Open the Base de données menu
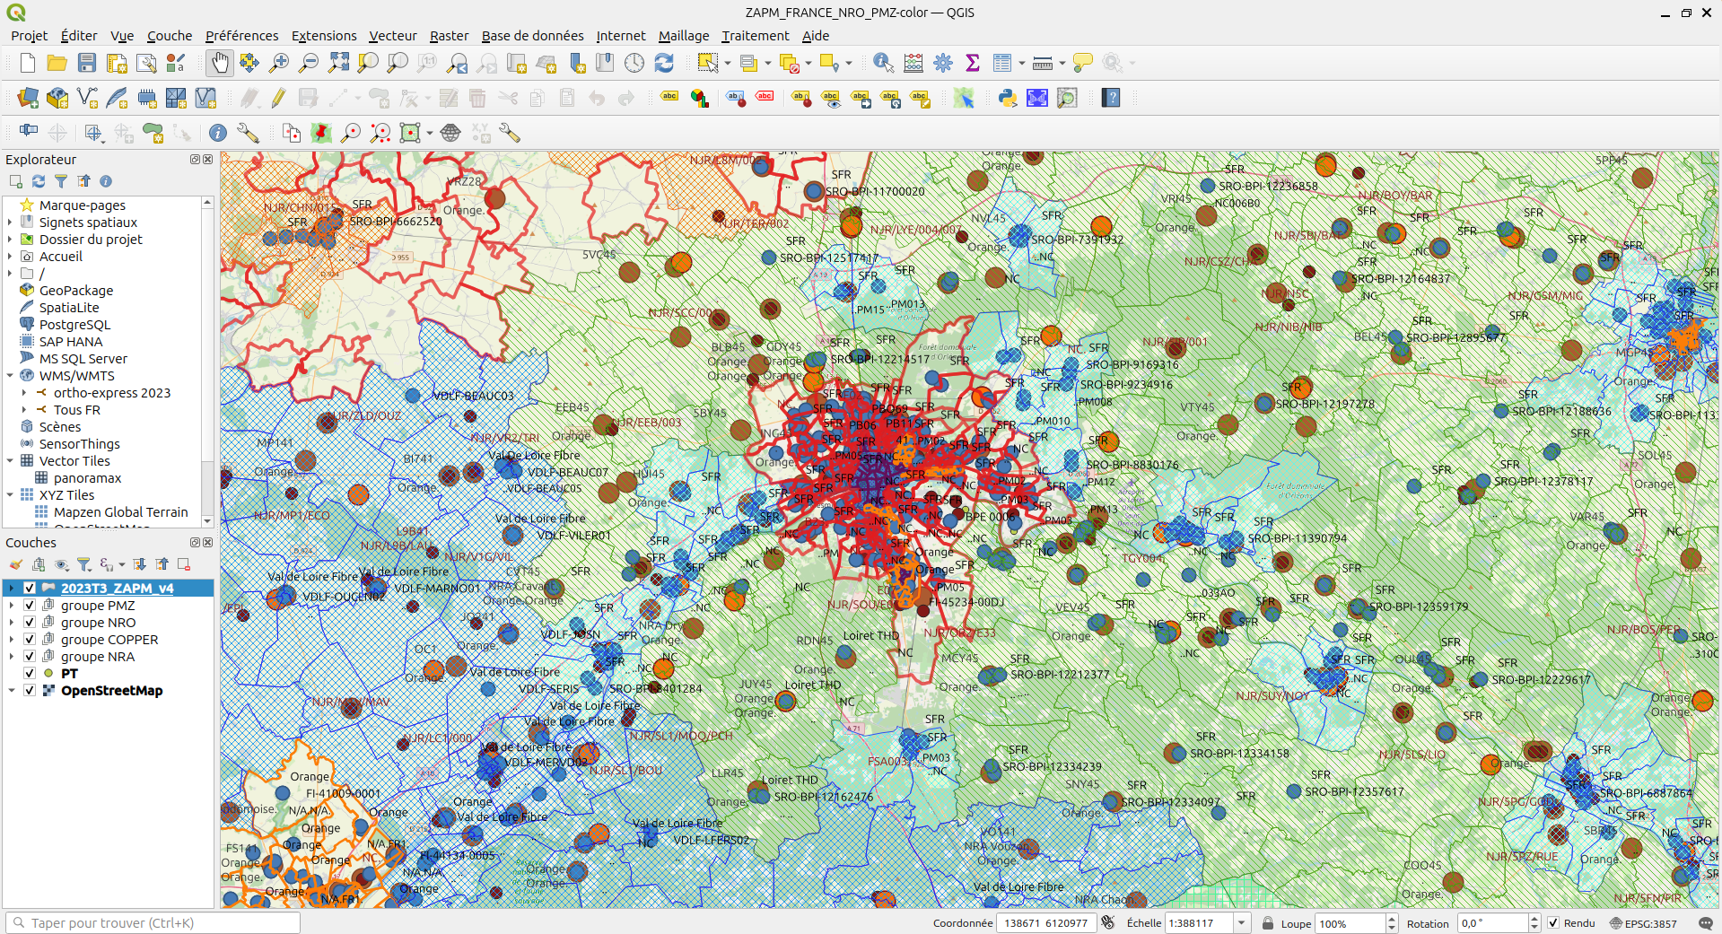This screenshot has width=1722, height=934. pos(532,36)
